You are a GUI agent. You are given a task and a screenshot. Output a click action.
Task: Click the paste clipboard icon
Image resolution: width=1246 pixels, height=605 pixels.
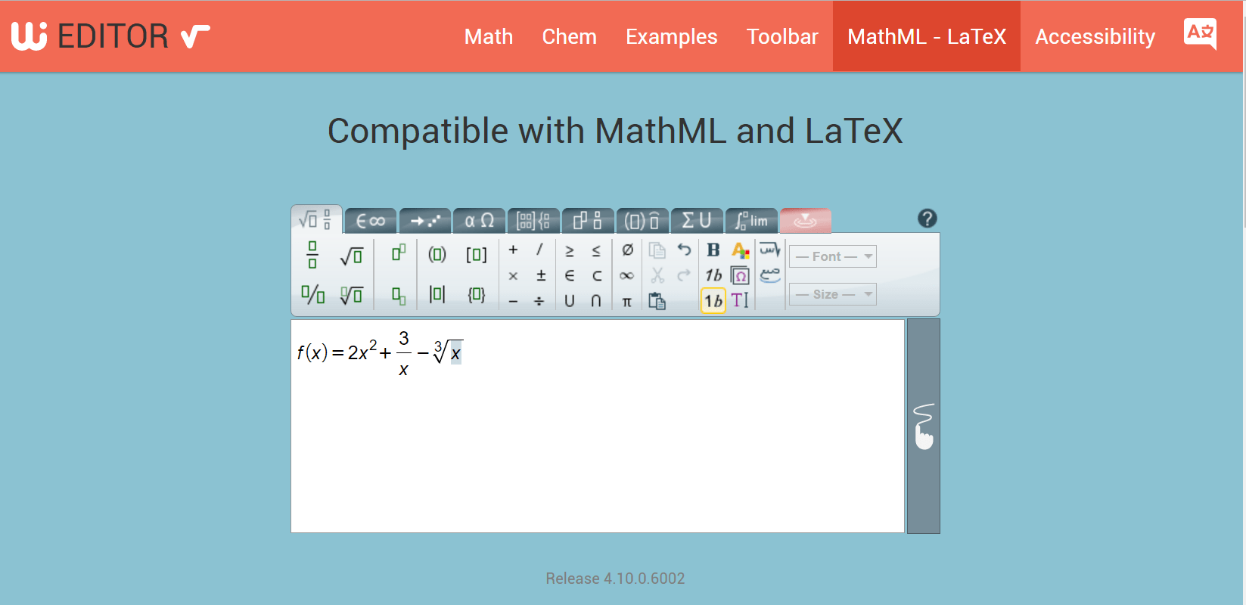tap(657, 301)
